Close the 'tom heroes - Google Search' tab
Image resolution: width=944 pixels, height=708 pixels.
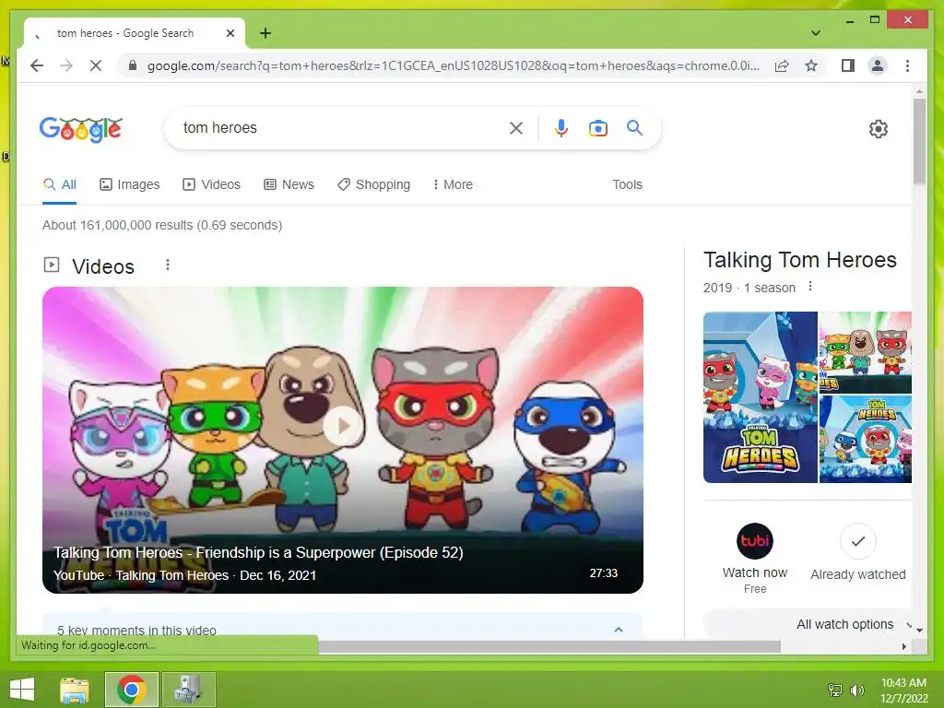230,33
